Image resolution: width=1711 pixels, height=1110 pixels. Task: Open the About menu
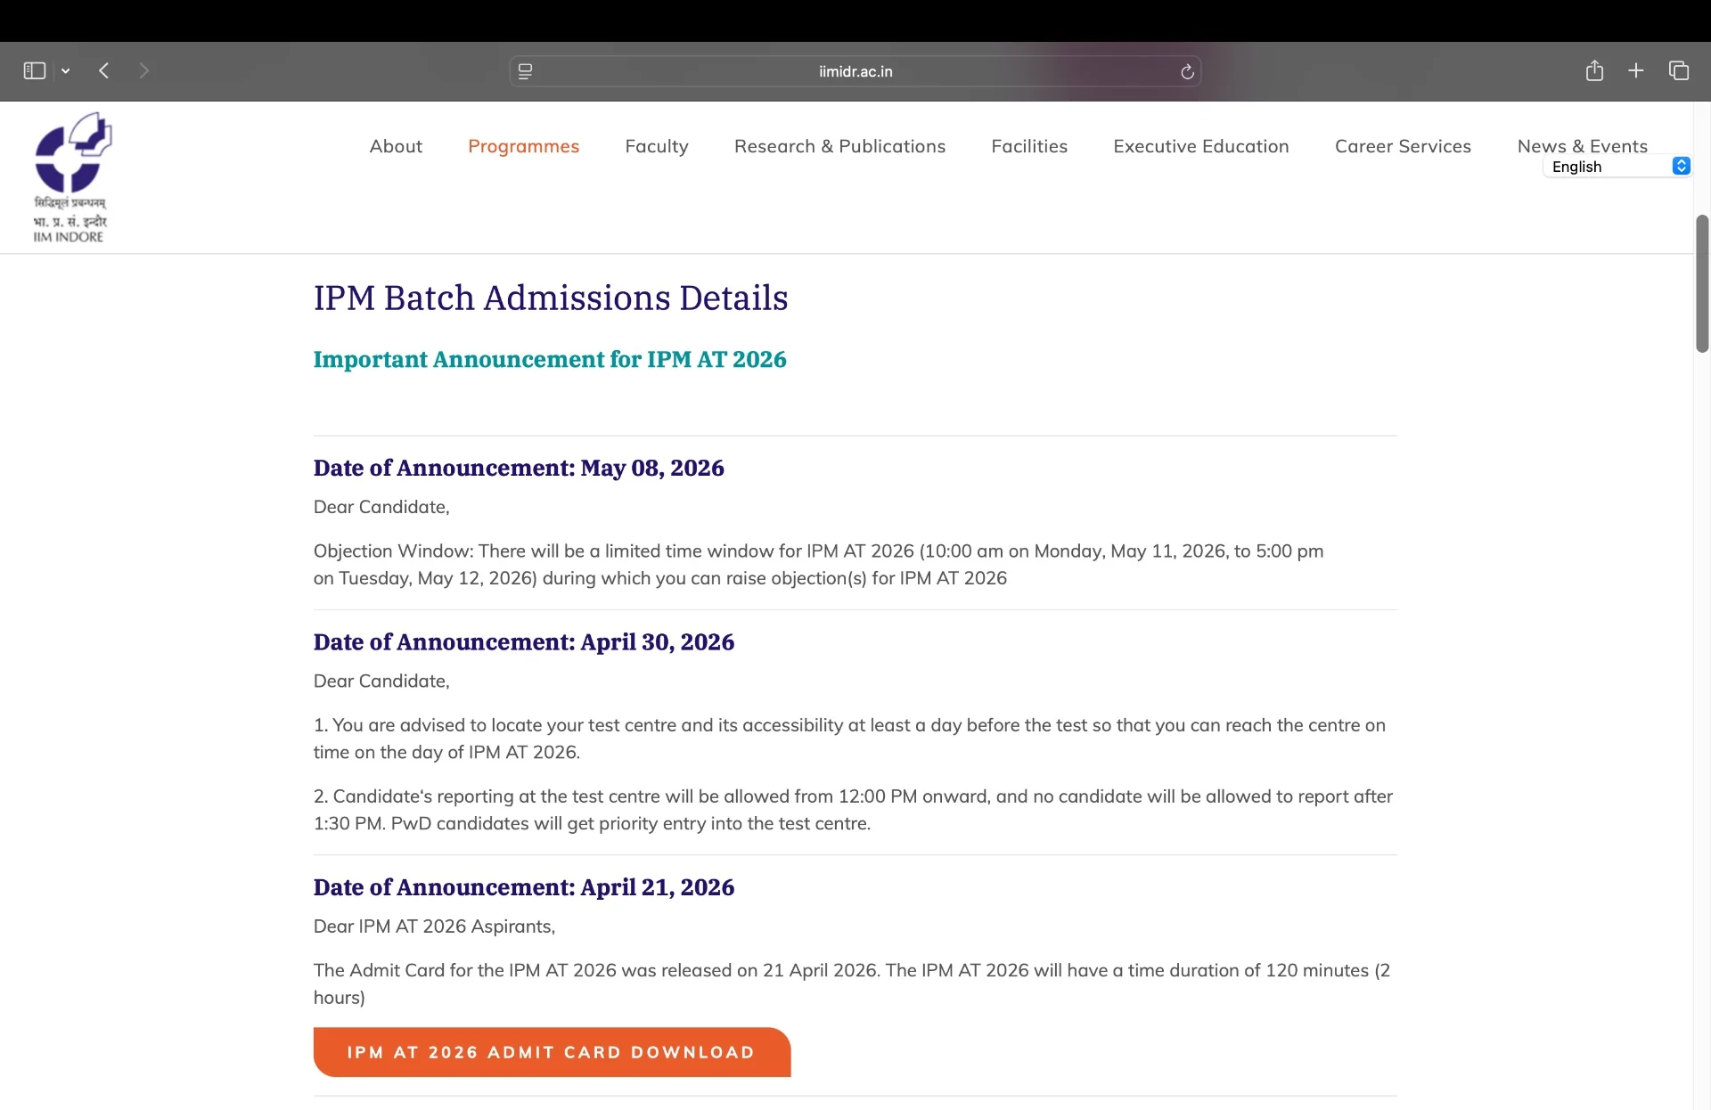[x=396, y=146]
